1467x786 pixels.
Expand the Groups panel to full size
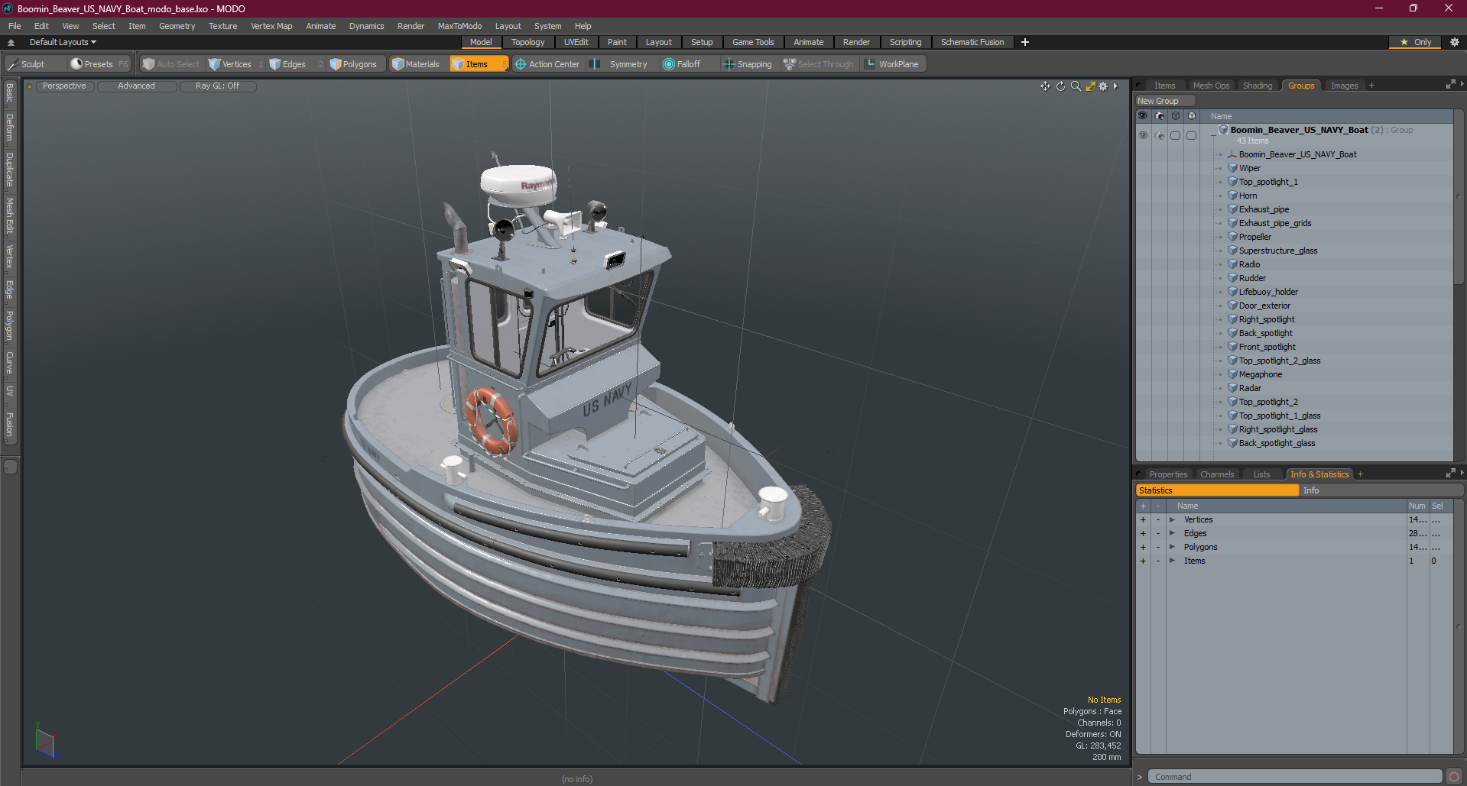tap(1450, 85)
